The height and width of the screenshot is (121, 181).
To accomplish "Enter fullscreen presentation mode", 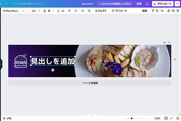I will [171, 118].
